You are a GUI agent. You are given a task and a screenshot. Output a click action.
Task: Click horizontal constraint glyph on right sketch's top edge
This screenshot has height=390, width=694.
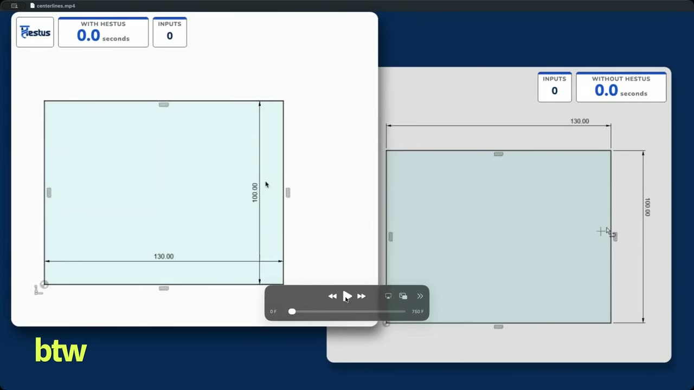[498, 154]
